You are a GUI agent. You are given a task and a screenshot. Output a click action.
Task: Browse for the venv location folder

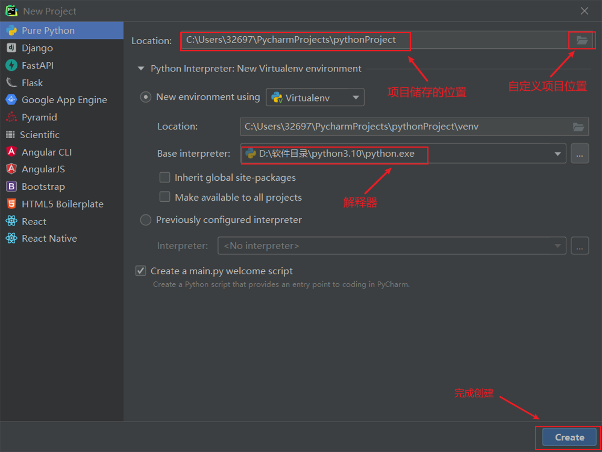(x=578, y=126)
